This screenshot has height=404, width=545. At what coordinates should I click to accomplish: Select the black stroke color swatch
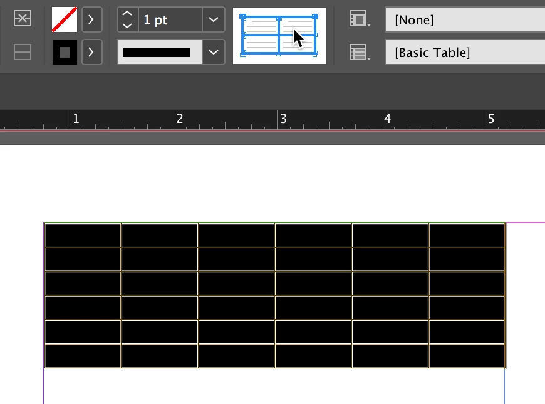tap(65, 52)
